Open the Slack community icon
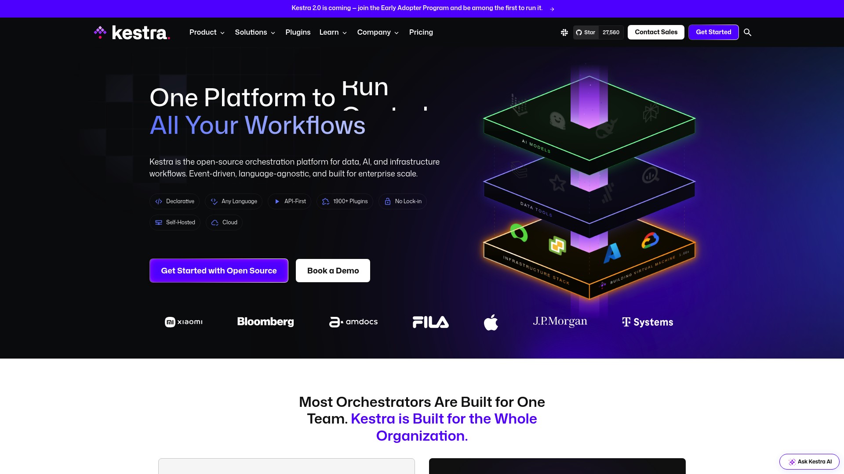The width and height of the screenshot is (844, 474). click(564, 32)
